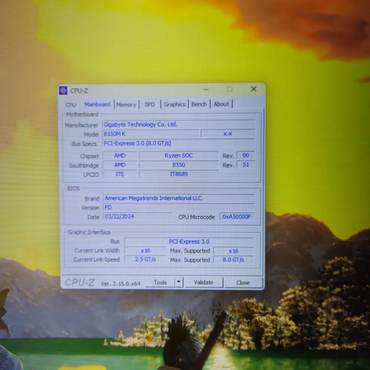Go to the SPD tab
370x370 pixels.
pyautogui.click(x=149, y=105)
